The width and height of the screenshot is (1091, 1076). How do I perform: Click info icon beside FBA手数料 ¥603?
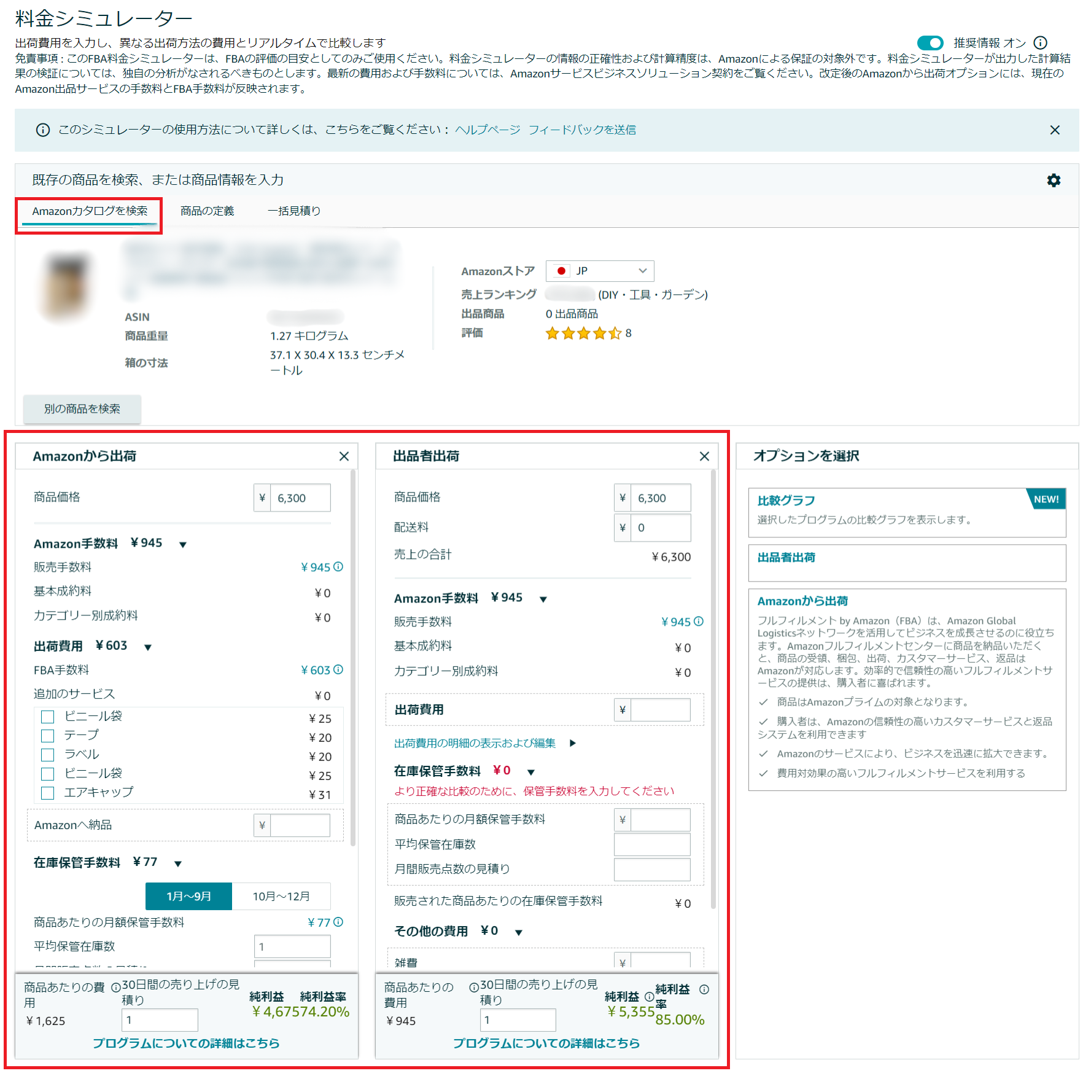[338, 669]
